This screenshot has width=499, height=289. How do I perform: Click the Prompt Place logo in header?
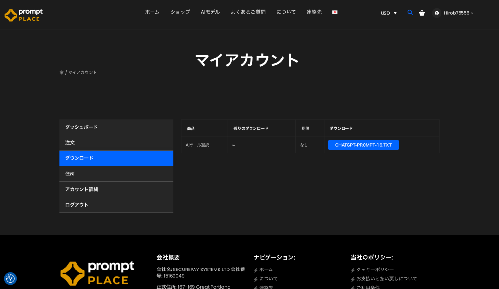pos(24,15)
